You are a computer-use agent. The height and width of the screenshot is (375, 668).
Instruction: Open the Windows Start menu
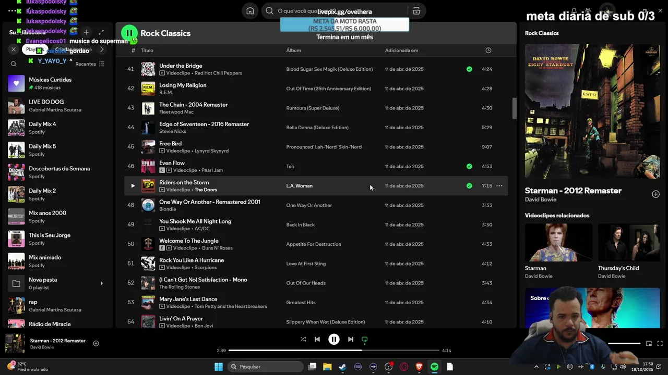219,367
